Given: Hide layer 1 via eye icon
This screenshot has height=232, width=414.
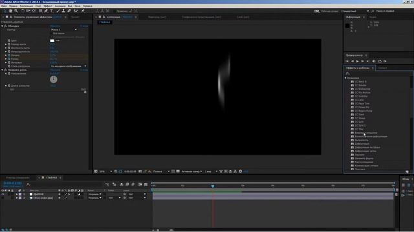Looking at the screenshot, I should tap(3, 195).
